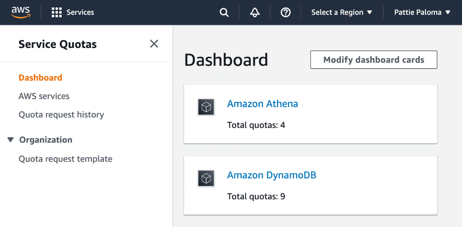
Task: Open Quota request template
Action: (65, 159)
